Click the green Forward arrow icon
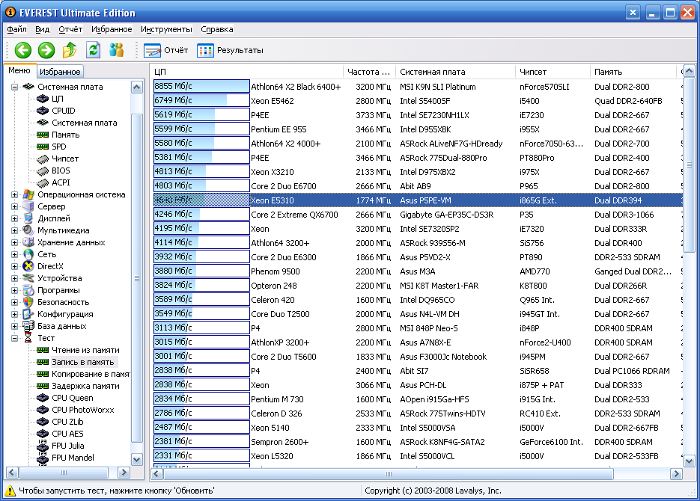Image resolution: width=700 pixels, height=501 pixels. click(x=46, y=50)
